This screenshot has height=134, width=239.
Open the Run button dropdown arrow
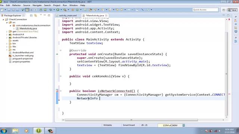pos(61,10)
